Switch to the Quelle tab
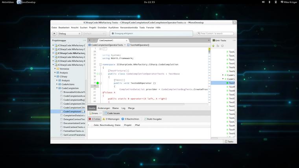The image size is (299, 168). point(92,108)
